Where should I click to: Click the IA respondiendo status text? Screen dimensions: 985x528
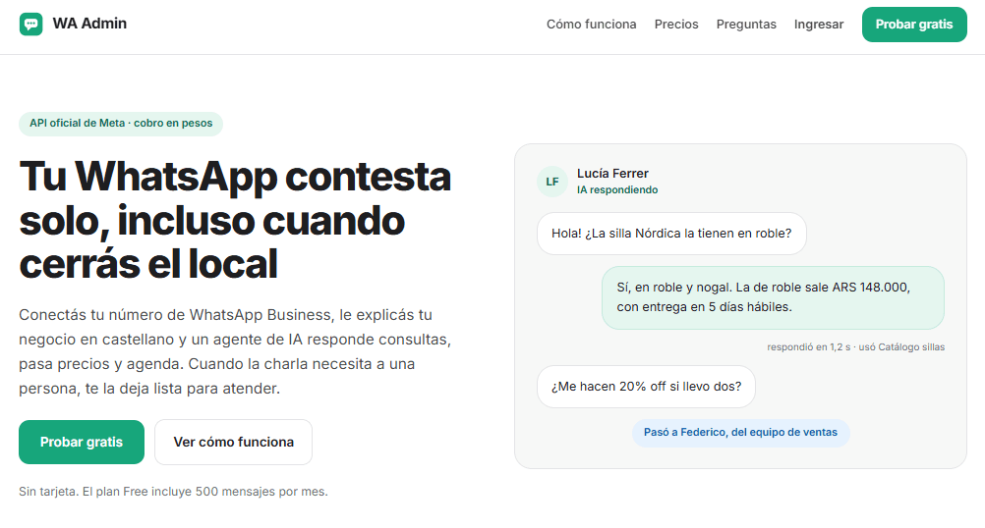pyautogui.click(x=617, y=190)
